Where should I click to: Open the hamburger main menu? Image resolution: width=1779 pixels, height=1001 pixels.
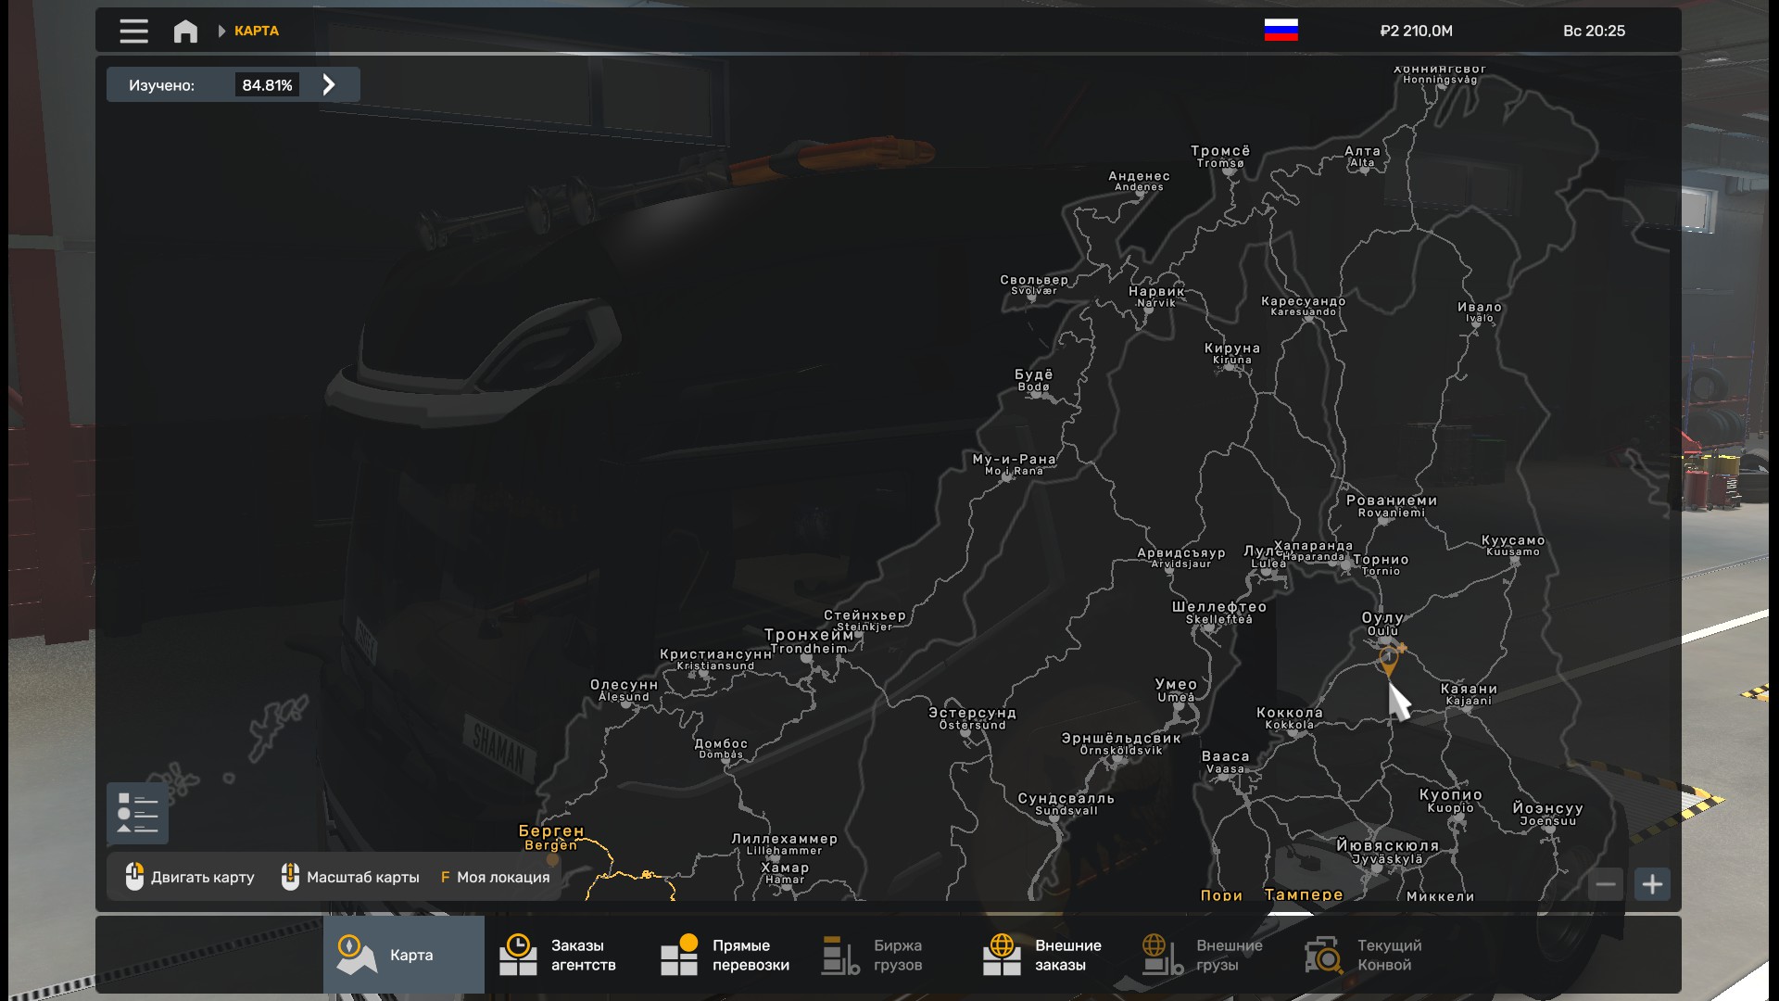coord(133,31)
